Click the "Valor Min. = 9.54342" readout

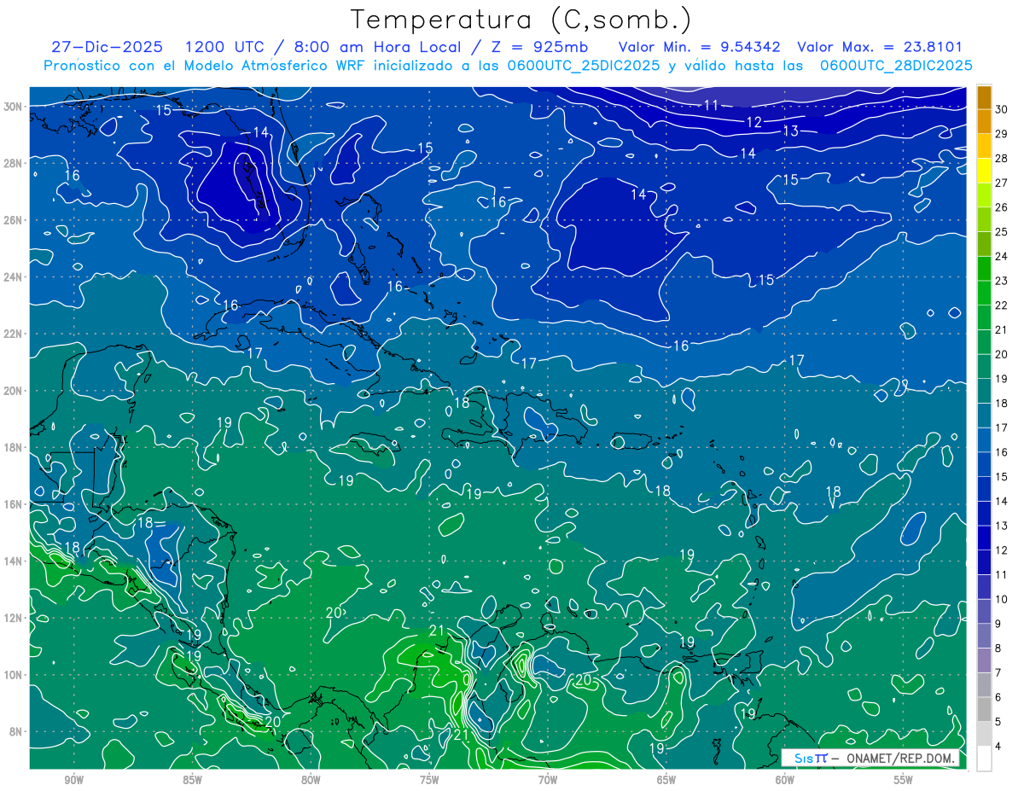pyautogui.click(x=699, y=47)
